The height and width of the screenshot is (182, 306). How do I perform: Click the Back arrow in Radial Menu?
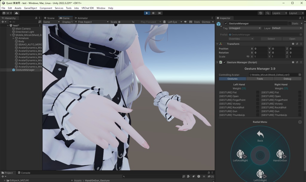[x=260, y=136]
